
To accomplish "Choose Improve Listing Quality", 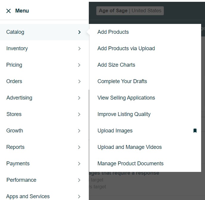I will point(145,114).
